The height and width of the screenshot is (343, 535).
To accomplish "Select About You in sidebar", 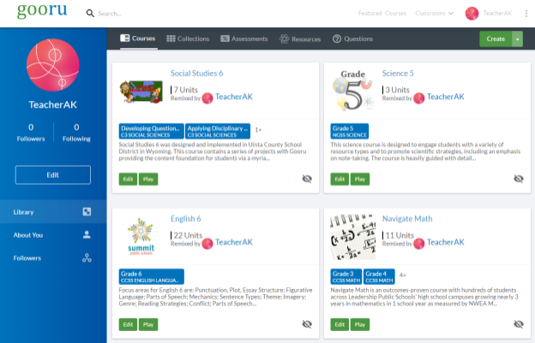I will pos(53,234).
